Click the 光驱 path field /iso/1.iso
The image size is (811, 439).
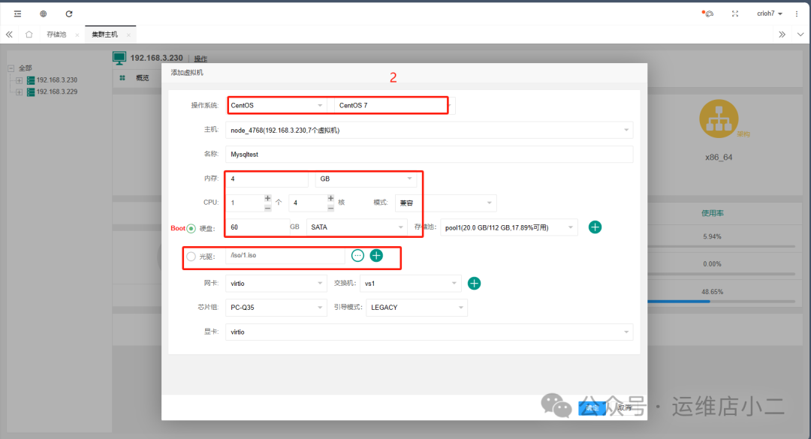click(285, 255)
